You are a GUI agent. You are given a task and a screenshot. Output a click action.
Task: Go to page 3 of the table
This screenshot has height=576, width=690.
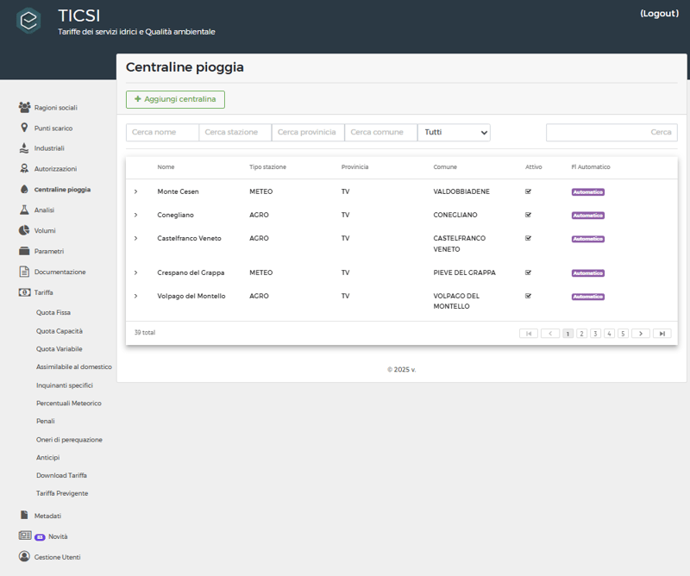[595, 333]
